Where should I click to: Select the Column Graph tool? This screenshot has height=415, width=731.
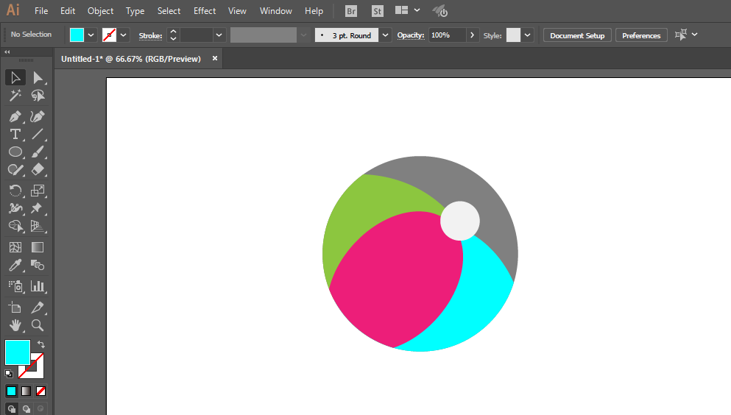pos(38,286)
